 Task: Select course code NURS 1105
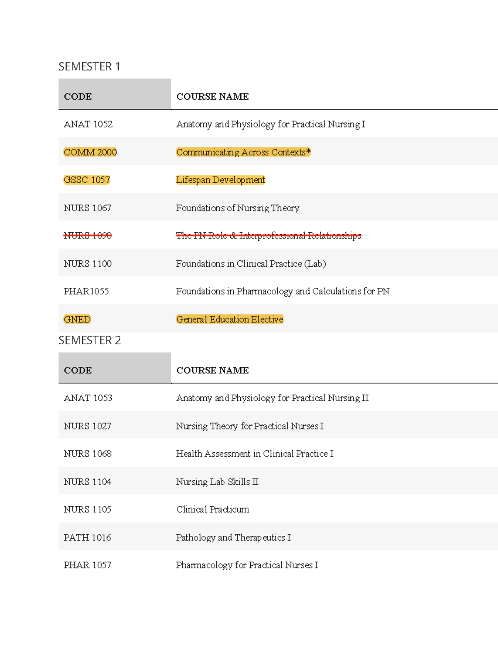click(87, 509)
